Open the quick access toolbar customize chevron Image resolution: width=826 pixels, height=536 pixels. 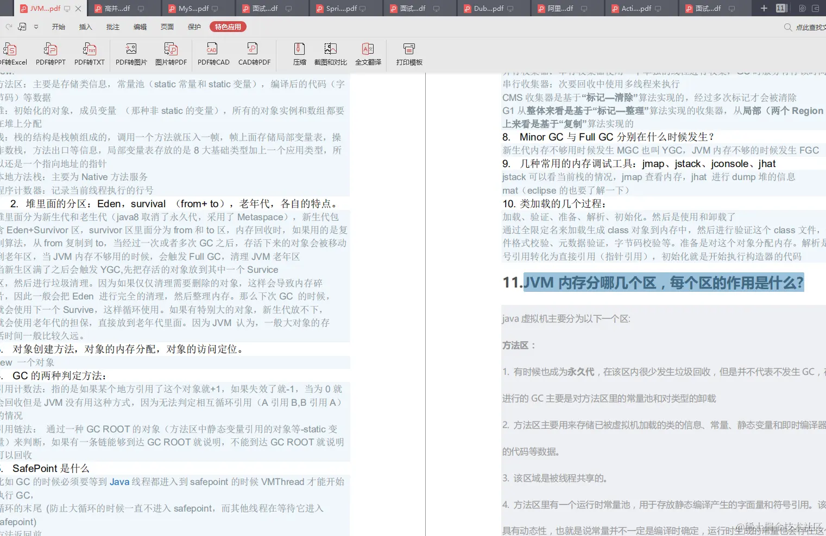coord(35,26)
